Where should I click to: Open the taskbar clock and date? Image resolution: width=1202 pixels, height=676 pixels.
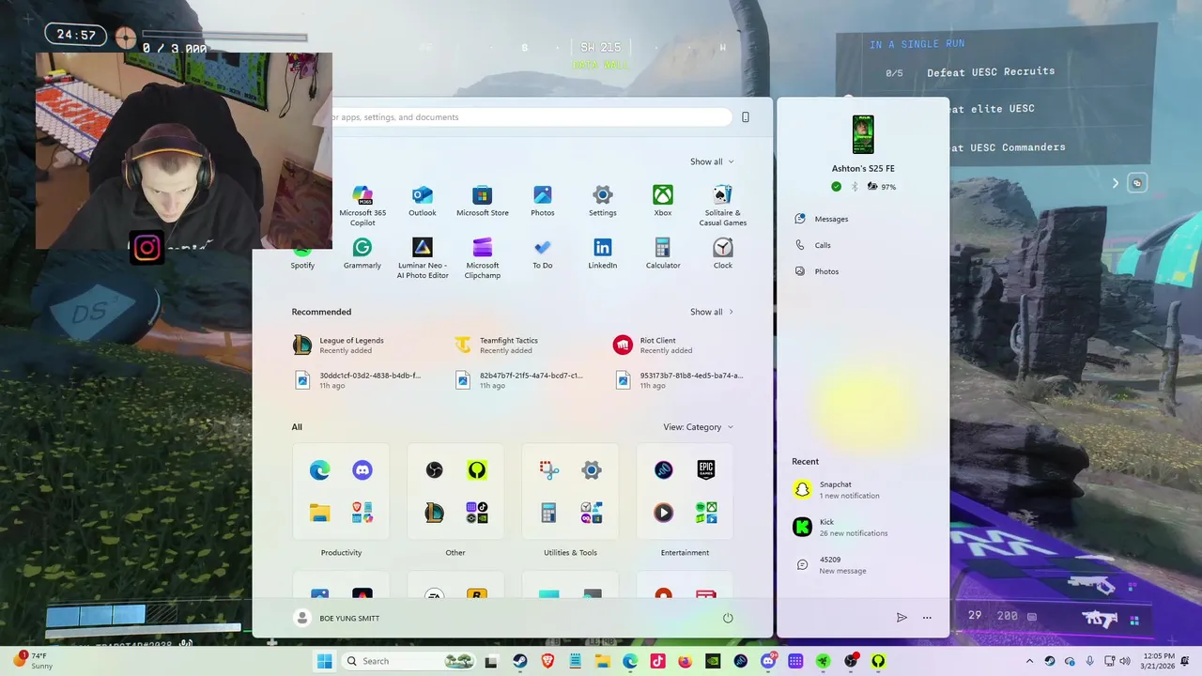pyautogui.click(x=1159, y=661)
